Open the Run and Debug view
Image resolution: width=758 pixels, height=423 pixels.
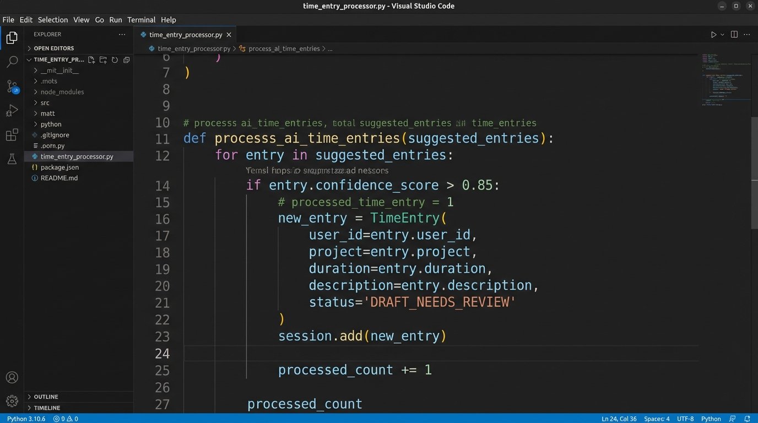click(12, 111)
